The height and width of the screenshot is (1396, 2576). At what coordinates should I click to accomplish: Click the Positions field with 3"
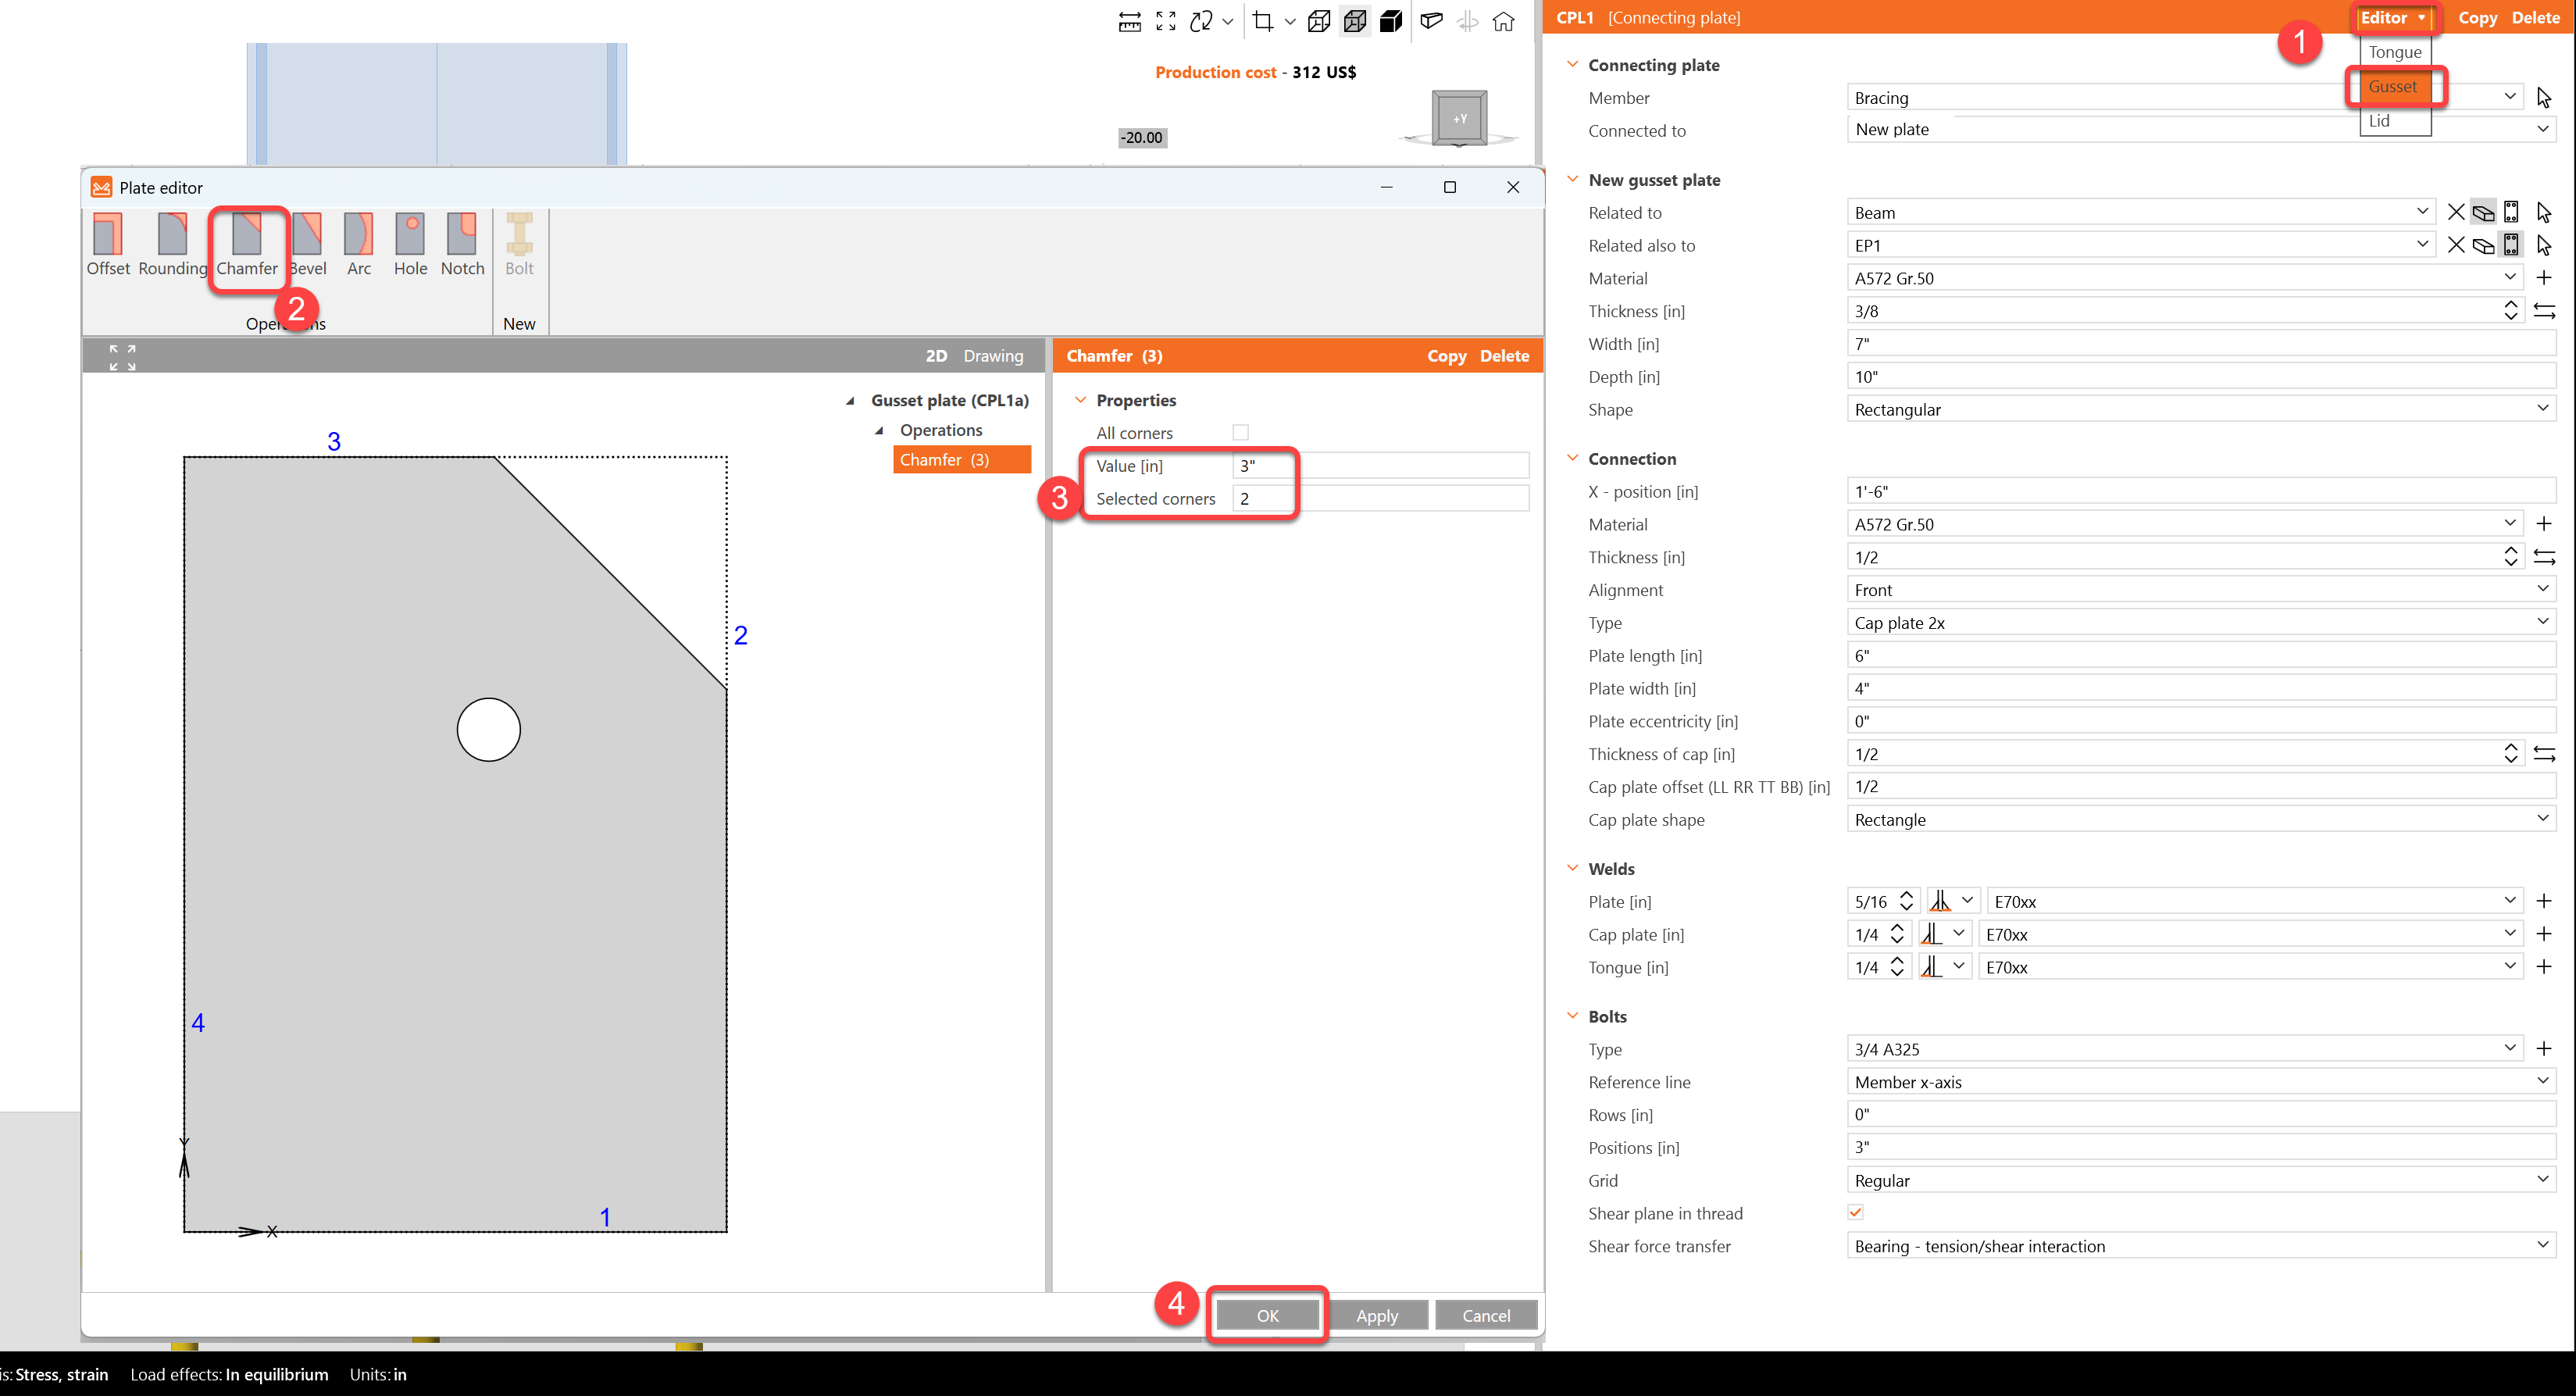(2201, 1147)
